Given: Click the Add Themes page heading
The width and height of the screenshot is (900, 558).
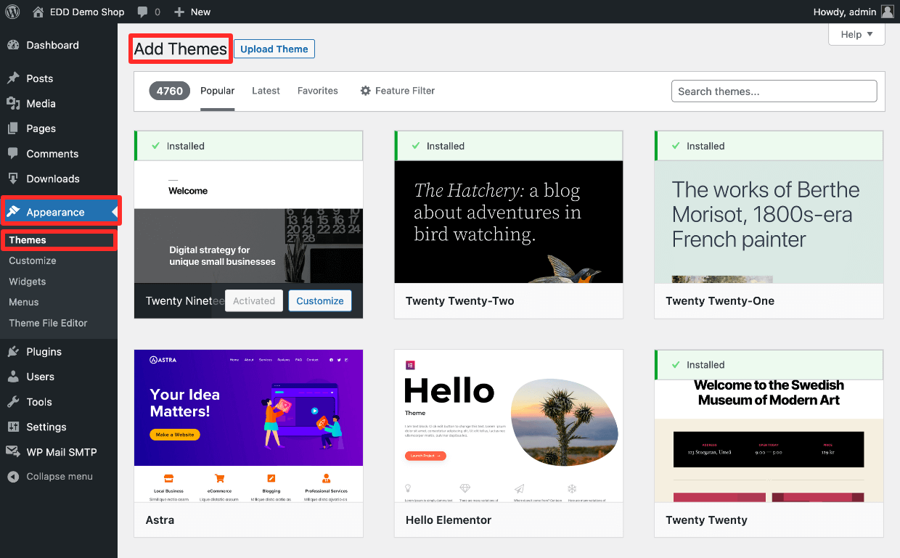Looking at the screenshot, I should click(181, 49).
